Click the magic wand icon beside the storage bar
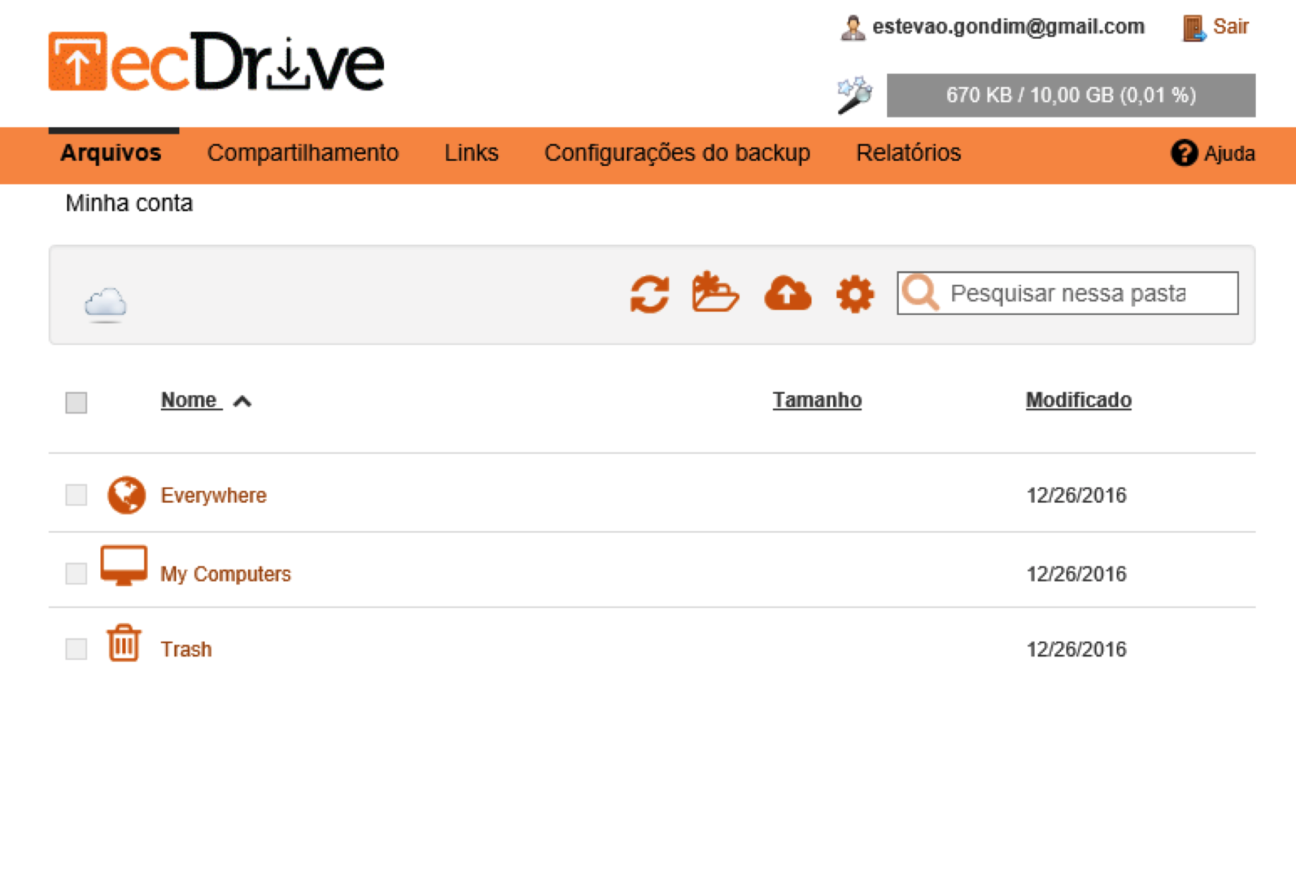This screenshot has width=1296, height=871. pos(854,95)
